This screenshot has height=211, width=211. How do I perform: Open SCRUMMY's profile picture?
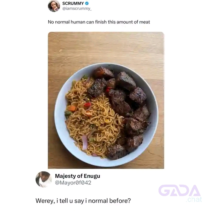(54, 6)
